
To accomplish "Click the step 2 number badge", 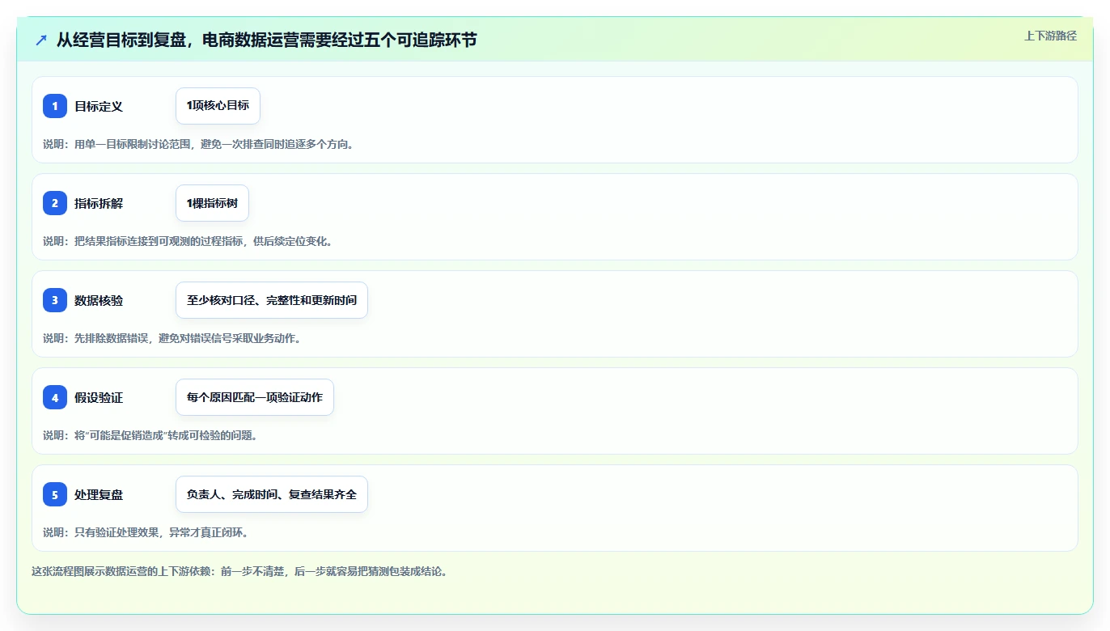I will click(x=55, y=203).
